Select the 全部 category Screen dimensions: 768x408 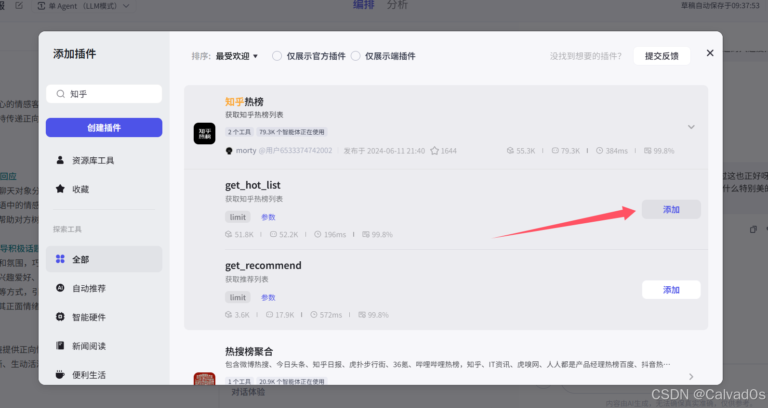click(104, 259)
